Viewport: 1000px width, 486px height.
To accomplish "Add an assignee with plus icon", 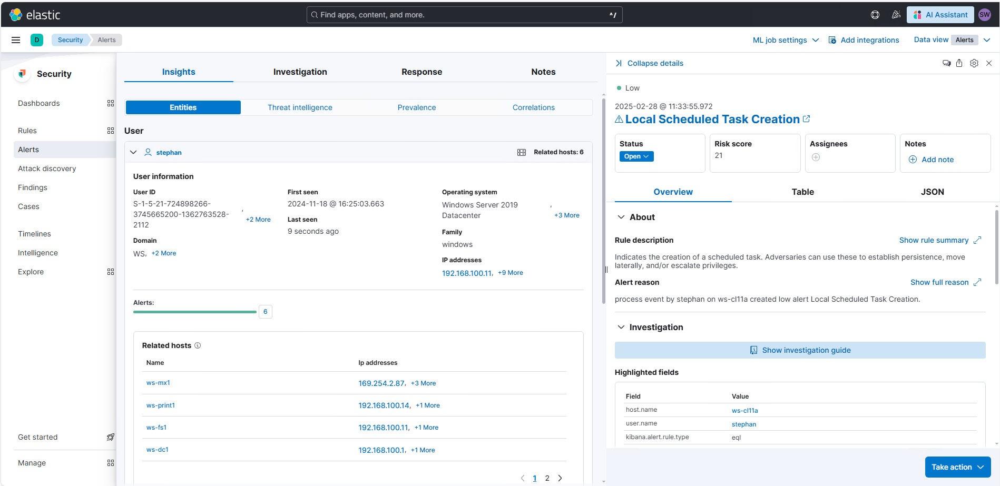I will 816,157.
